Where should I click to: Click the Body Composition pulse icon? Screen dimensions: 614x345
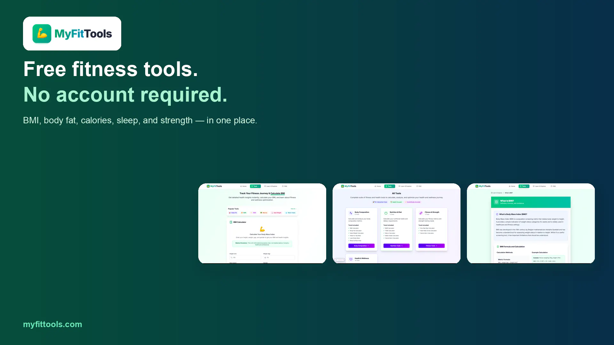pos(351,213)
